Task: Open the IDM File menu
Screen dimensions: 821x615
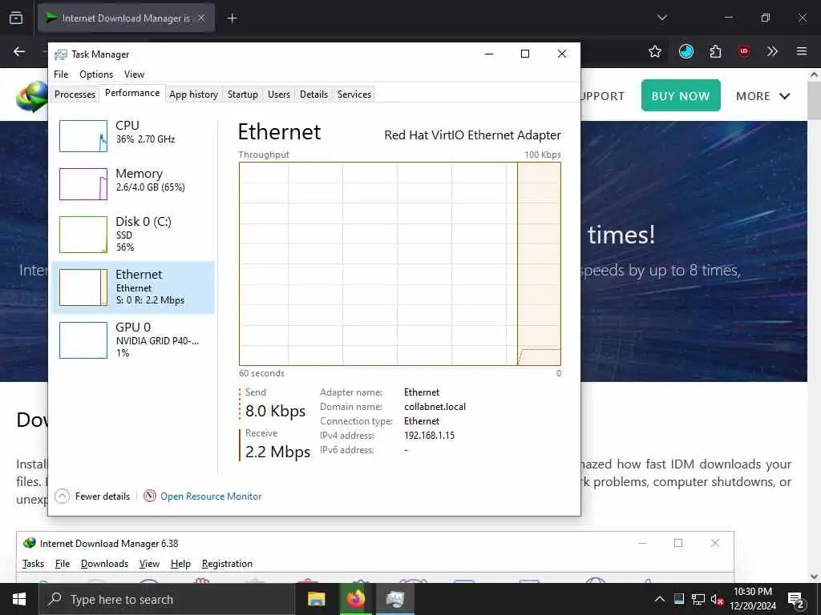Action: [63, 563]
